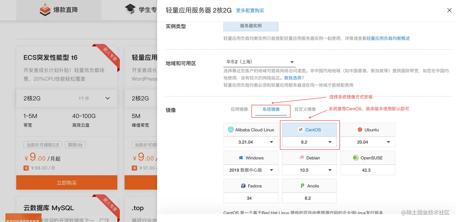Switch to the 自定义镜像 tab

click(305, 109)
